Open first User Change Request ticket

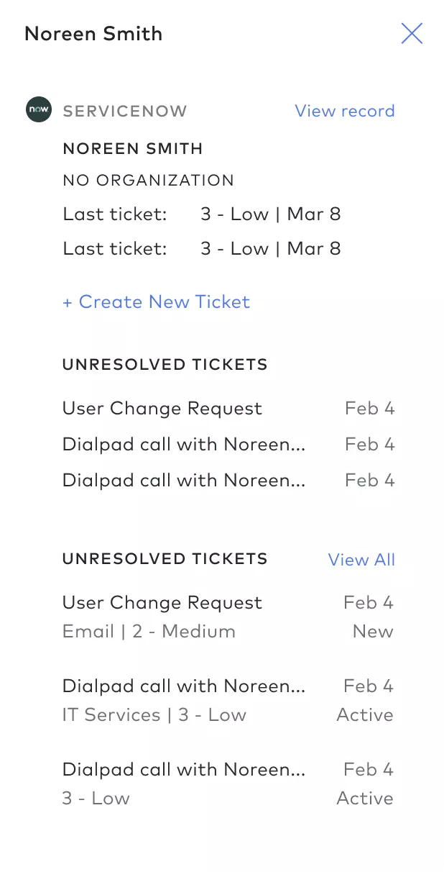pos(228,409)
